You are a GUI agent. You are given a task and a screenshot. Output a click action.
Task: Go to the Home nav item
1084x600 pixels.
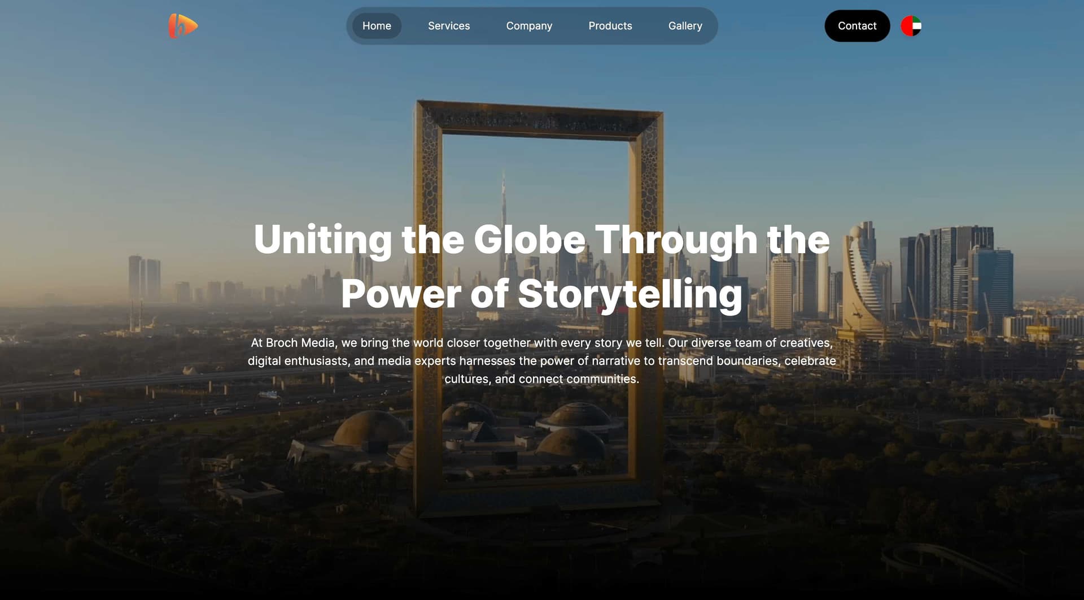pos(377,26)
